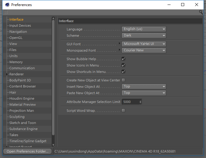Select Content Browser category
This screenshot has width=206, height=158.
pos(23,86)
